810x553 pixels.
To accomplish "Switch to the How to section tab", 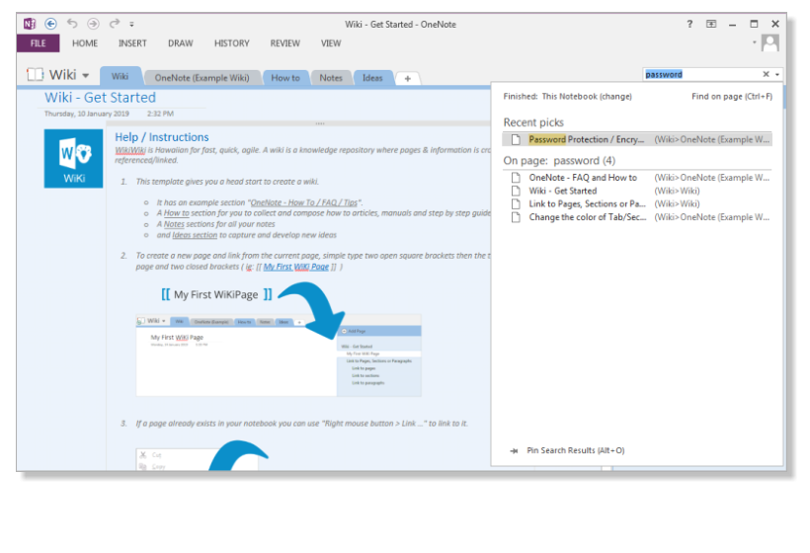I will 285,78.
